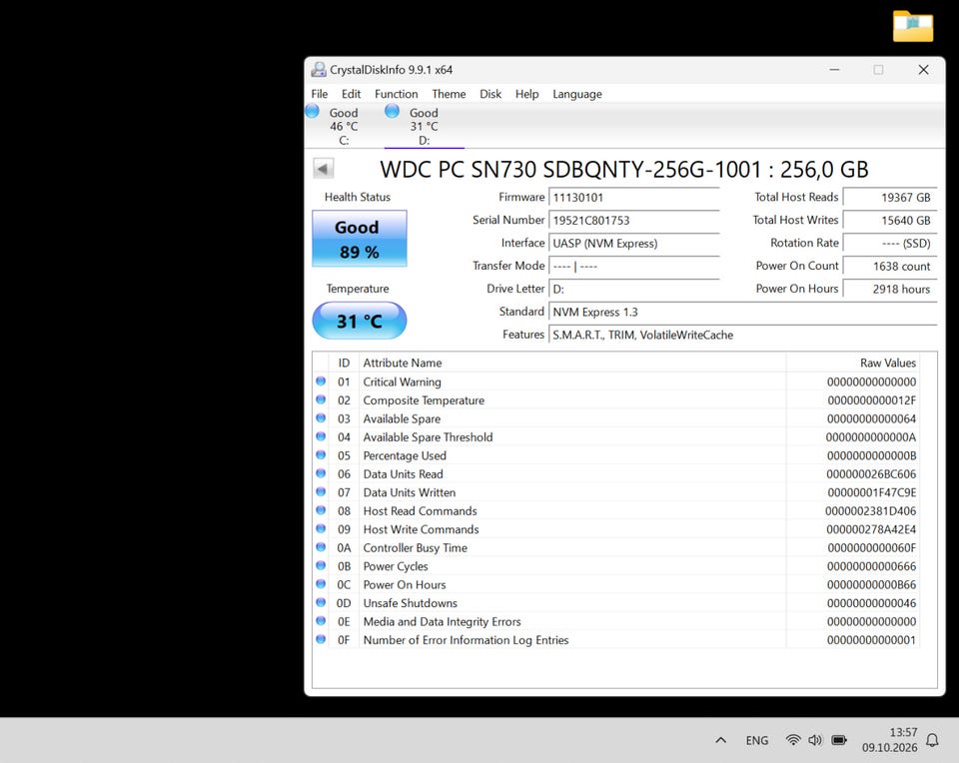Click the Serial Number field
The width and height of the screenshot is (959, 763).
633,220
